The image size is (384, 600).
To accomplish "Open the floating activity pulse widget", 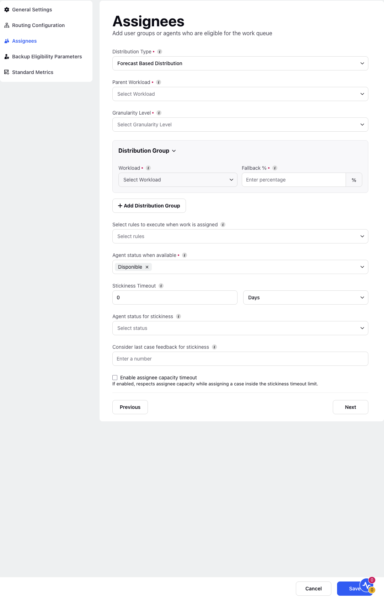I will point(367,585).
